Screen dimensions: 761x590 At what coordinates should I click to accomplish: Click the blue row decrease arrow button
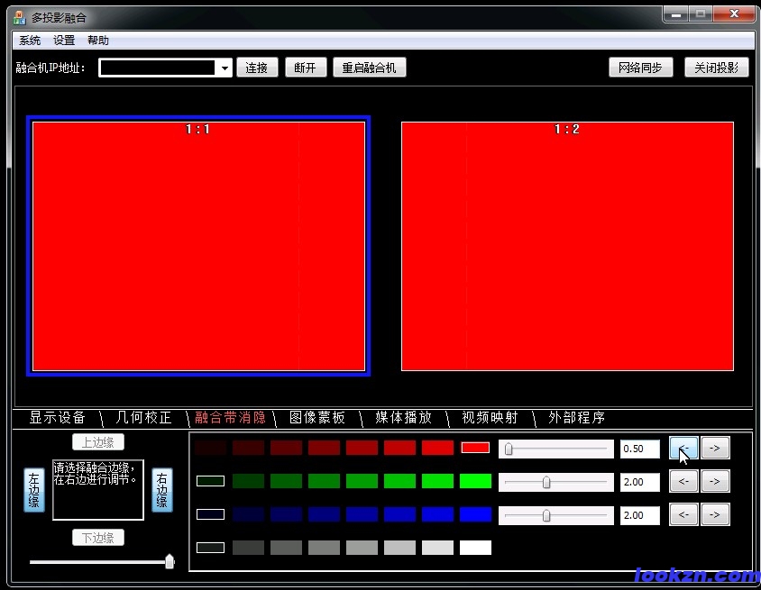point(683,514)
